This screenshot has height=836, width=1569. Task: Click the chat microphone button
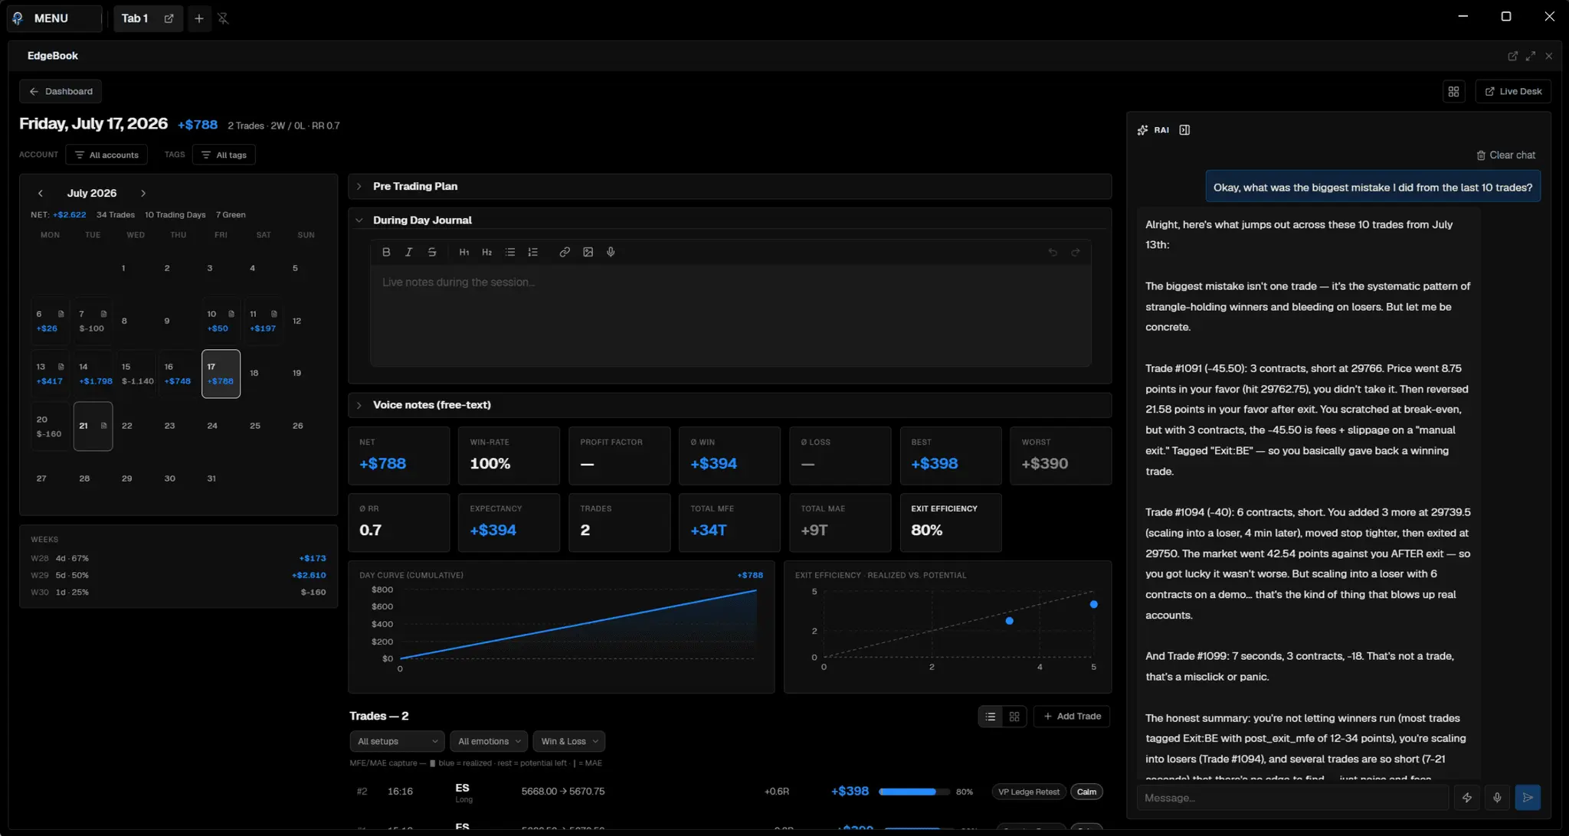[x=1497, y=798]
